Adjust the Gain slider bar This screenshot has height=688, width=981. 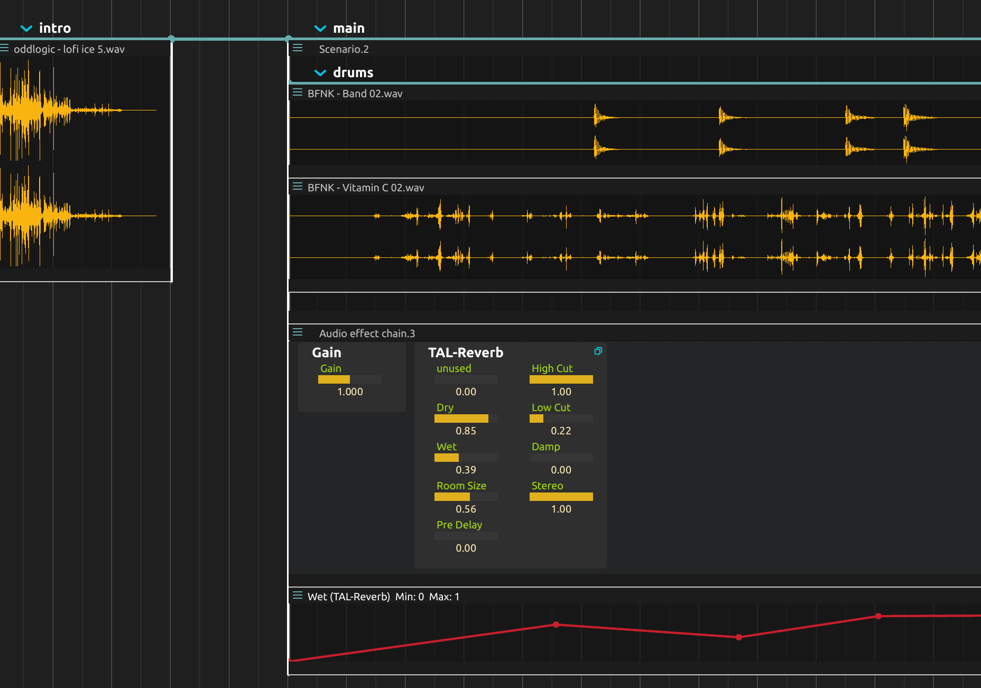pyautogui.click(x=350, y=379)
